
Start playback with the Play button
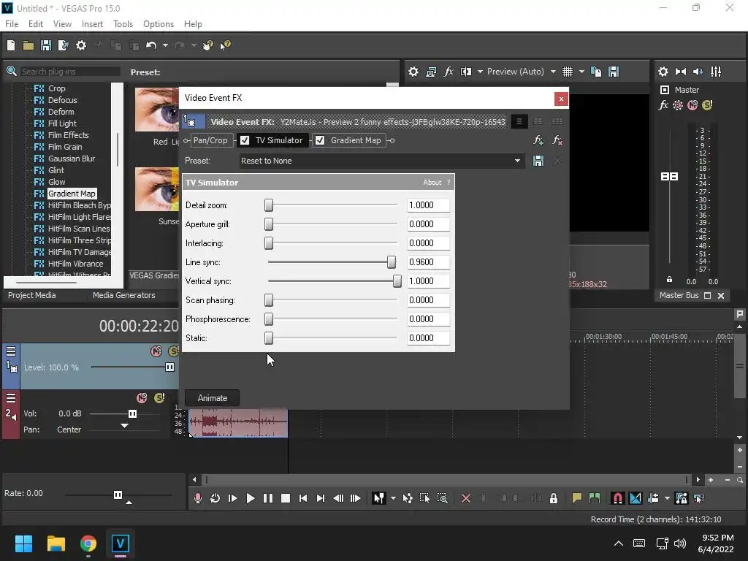(x=250, y=498)
